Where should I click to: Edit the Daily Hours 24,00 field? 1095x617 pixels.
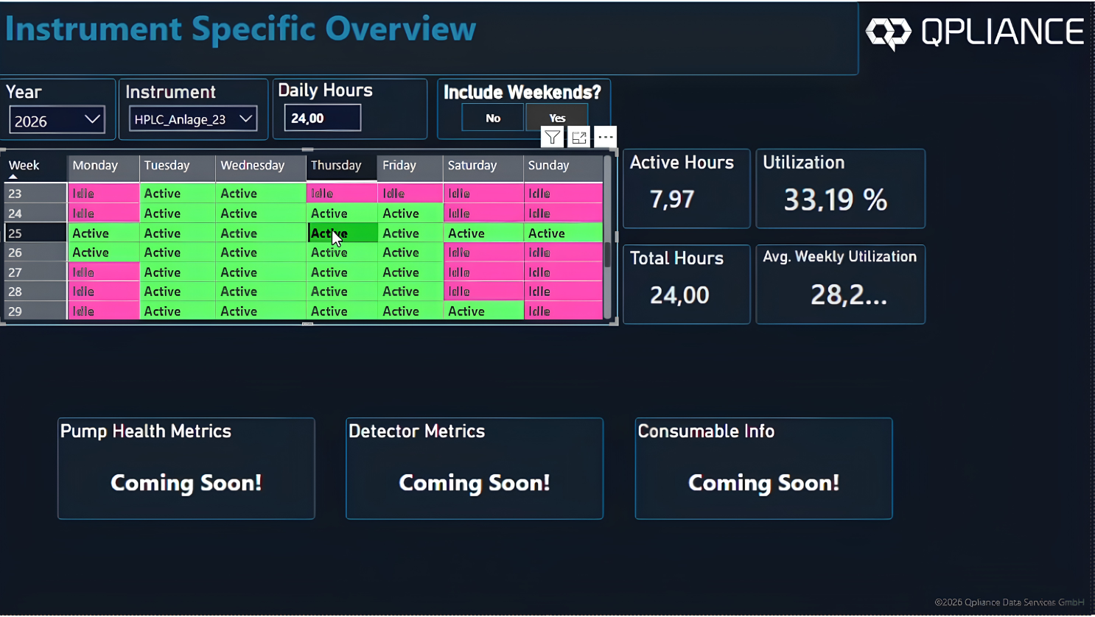pos(322,118)
